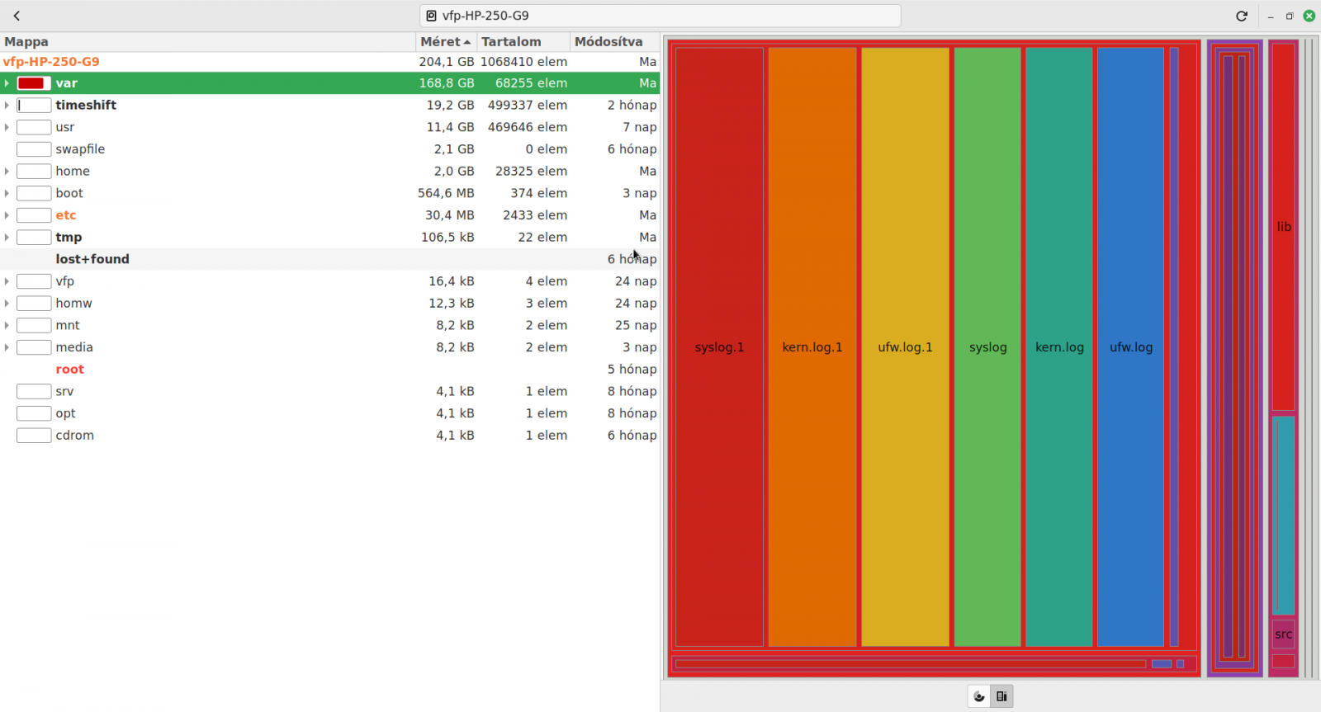Select the green syslog block

tap(987, 347)
